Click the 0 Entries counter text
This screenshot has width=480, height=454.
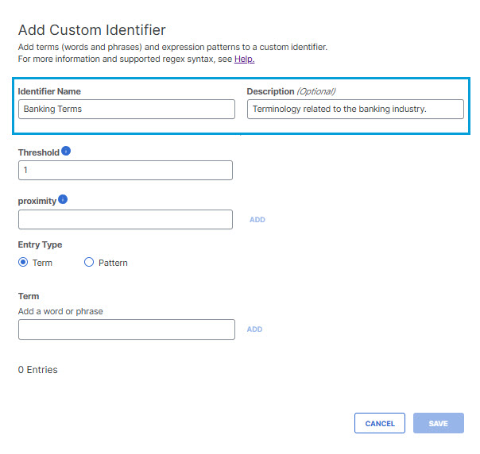[37, 370]
